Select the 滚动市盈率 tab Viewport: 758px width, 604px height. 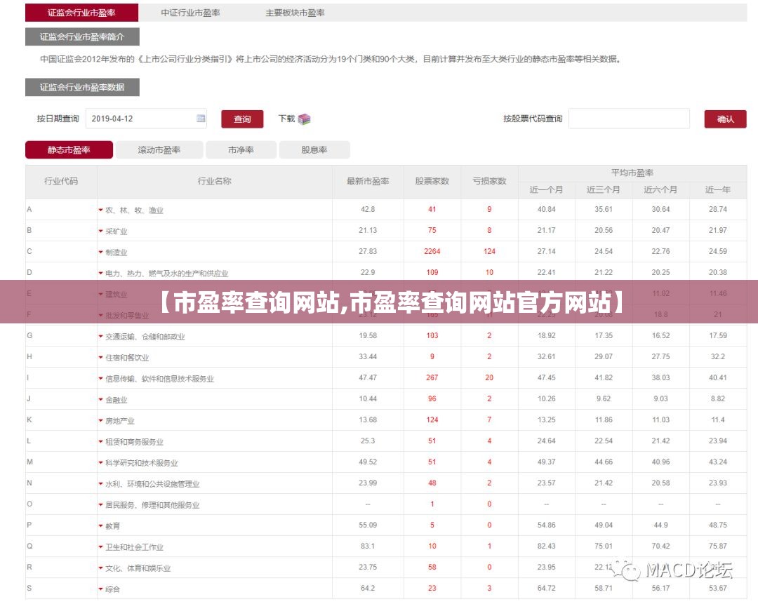pos(159,150)
